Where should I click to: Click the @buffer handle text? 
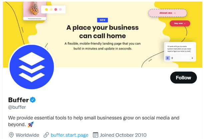point(17,107)
